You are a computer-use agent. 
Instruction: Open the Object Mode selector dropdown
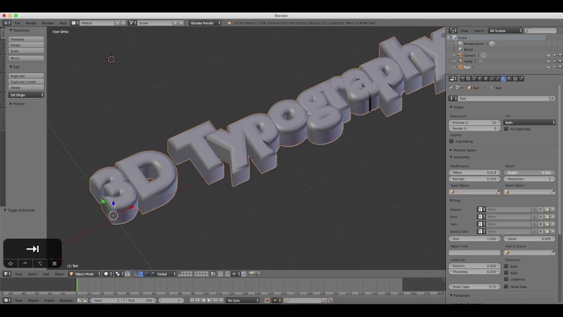(84, 274)
